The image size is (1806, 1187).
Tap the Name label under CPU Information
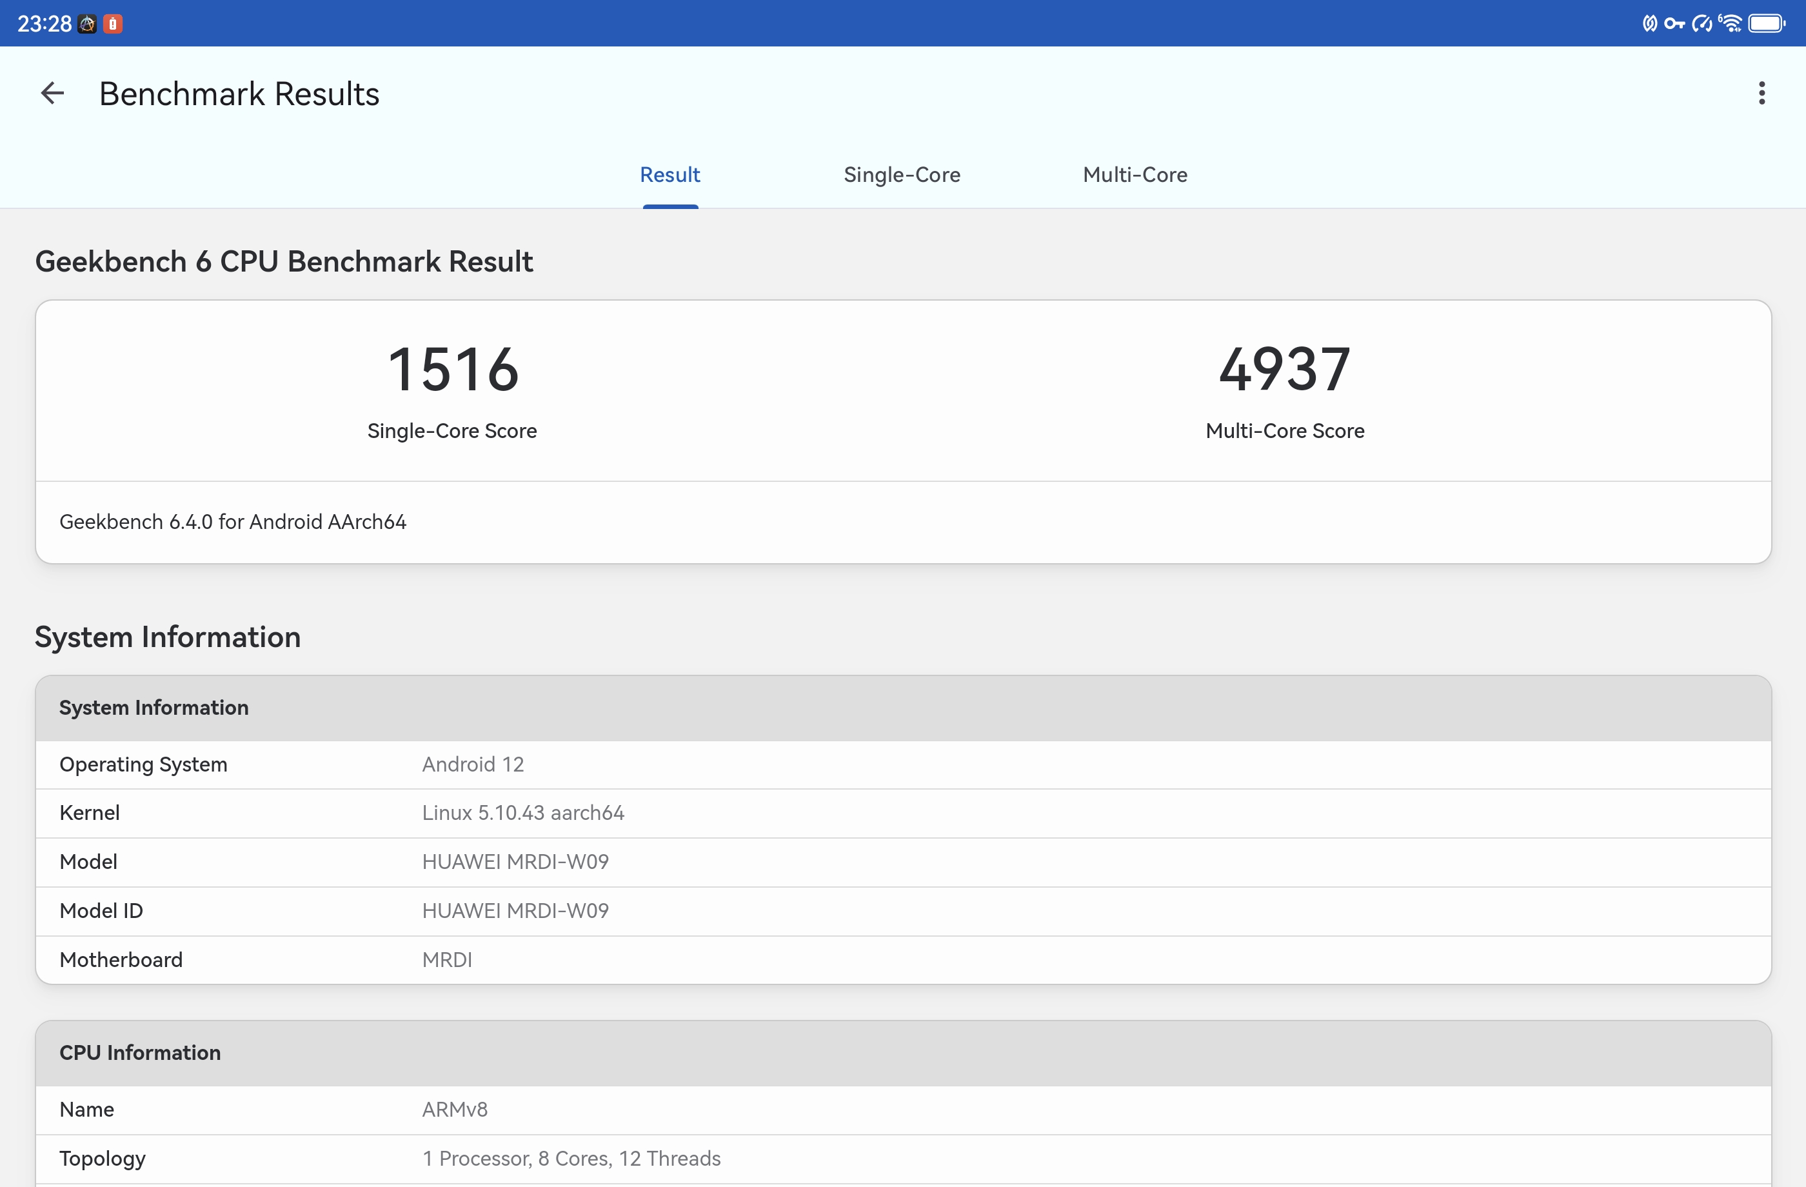86,1110
